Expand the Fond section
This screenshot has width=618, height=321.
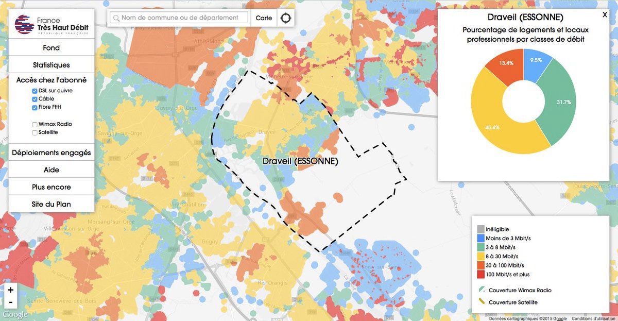[51, 48]
